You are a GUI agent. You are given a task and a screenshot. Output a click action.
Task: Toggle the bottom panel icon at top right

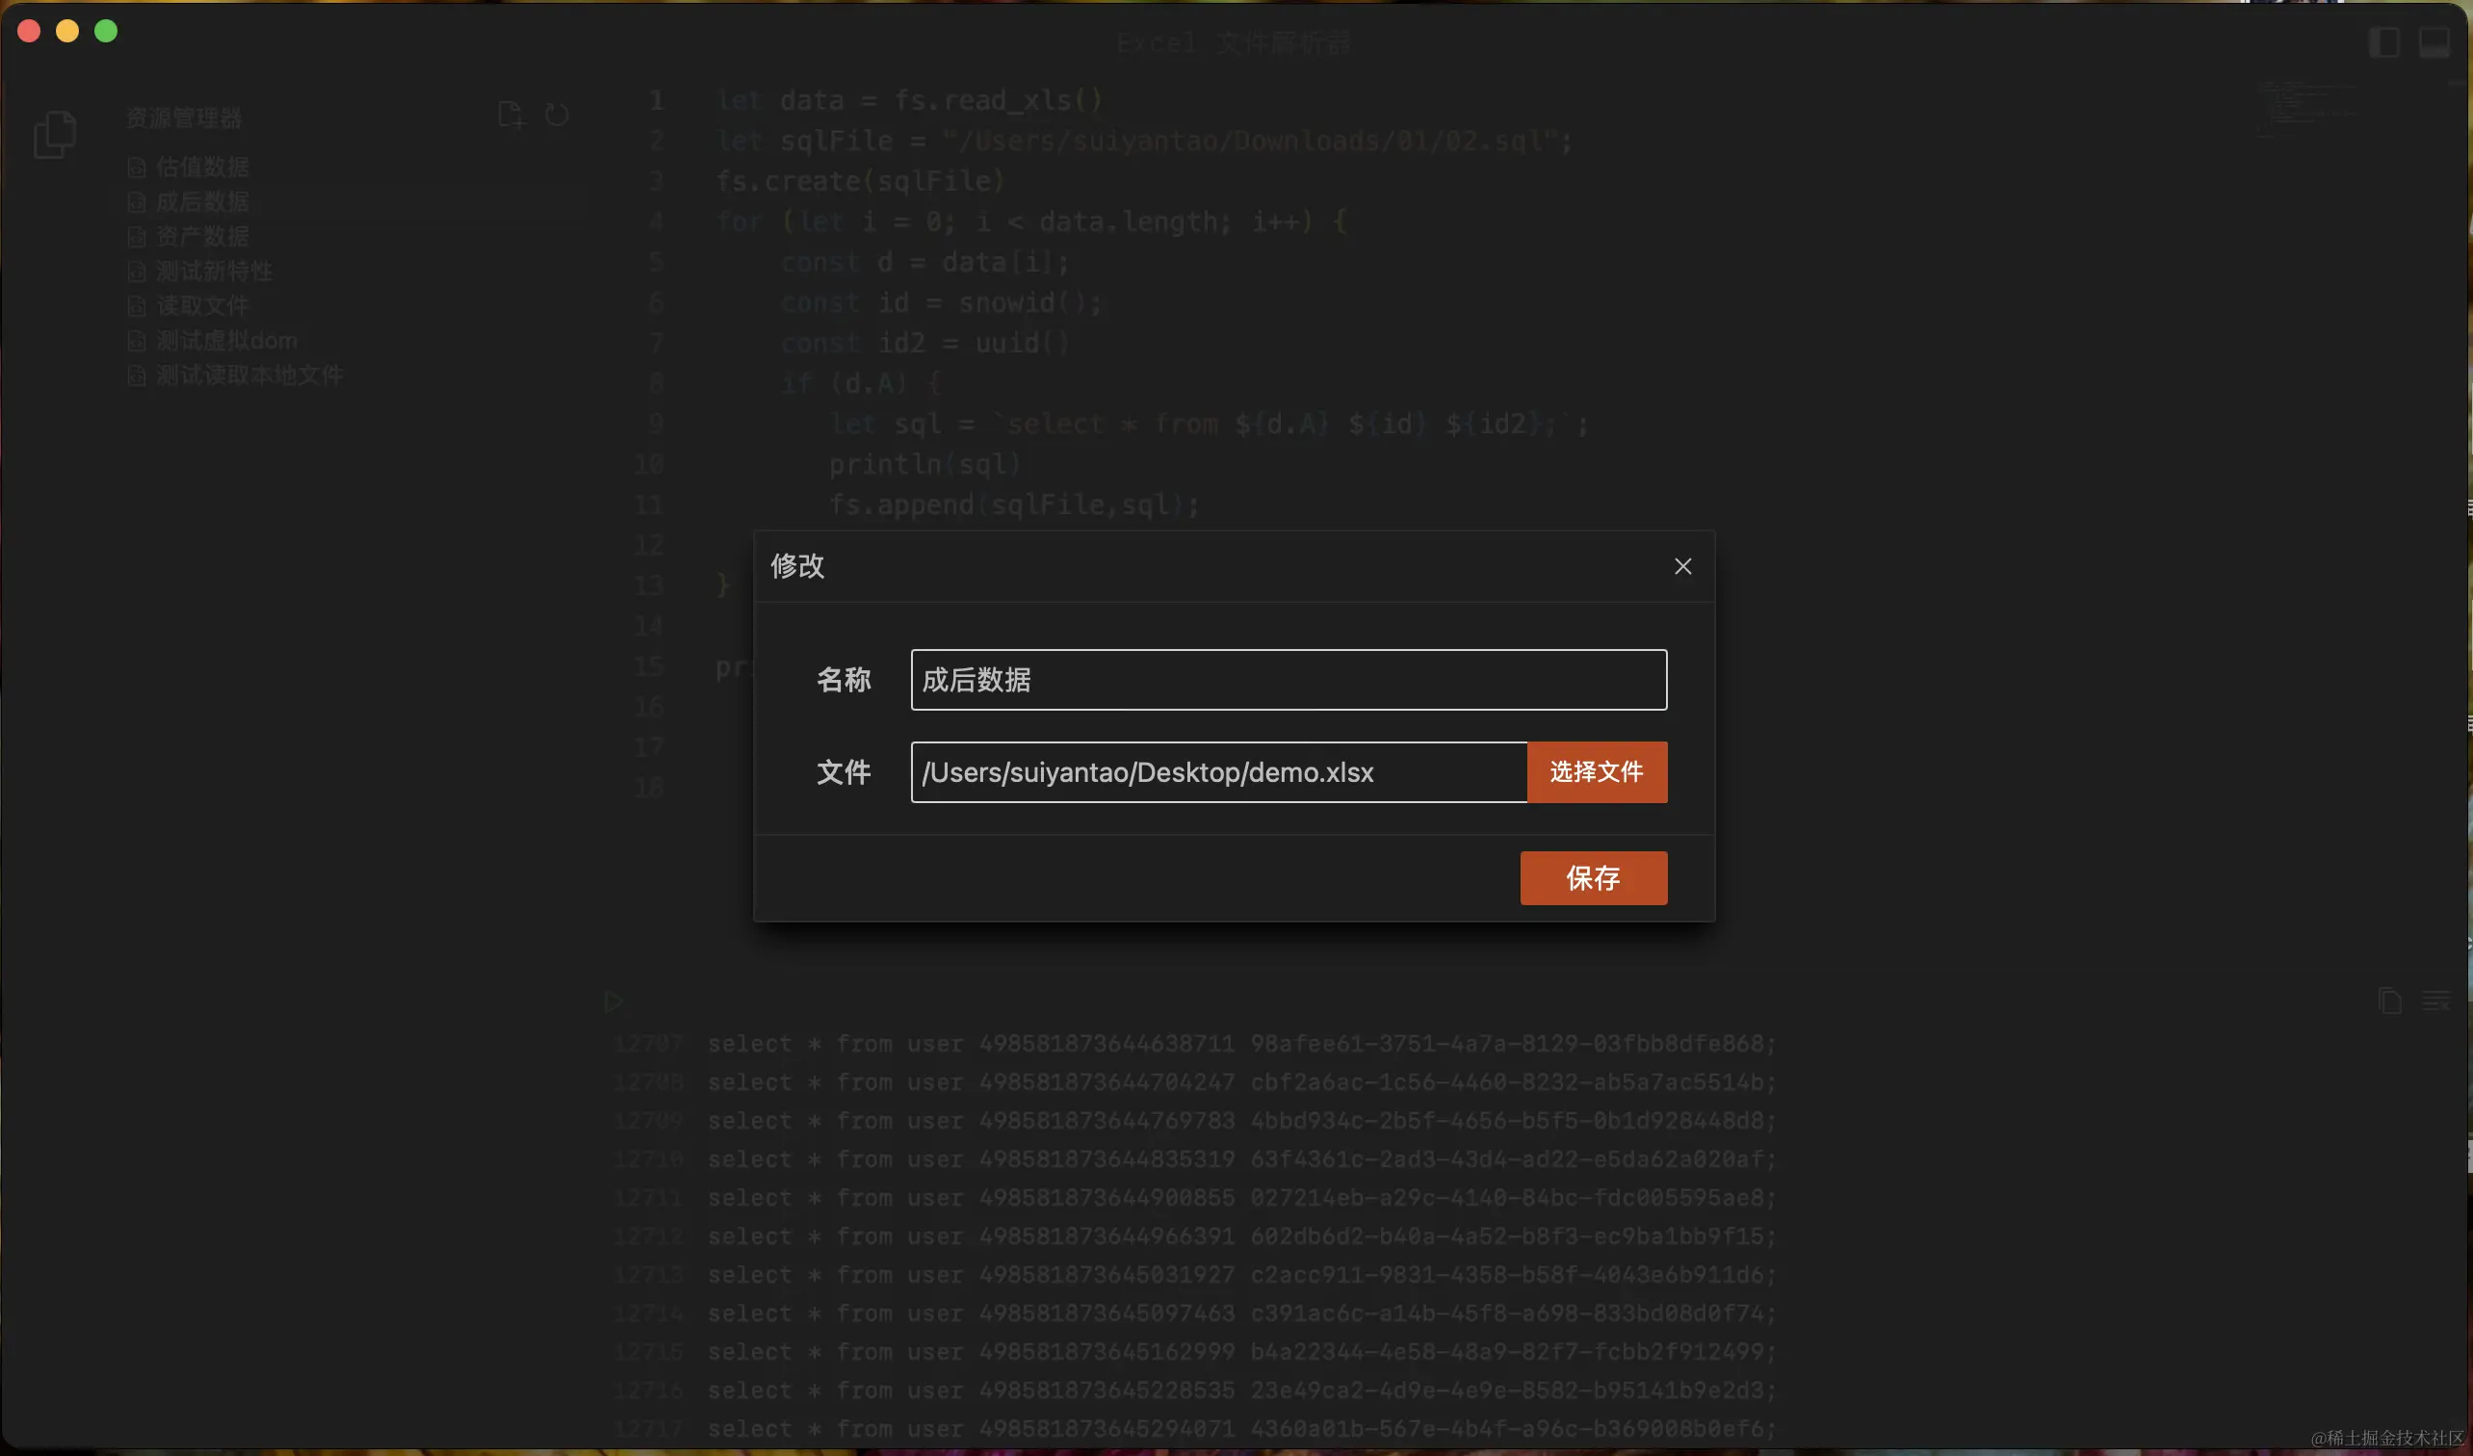[x=2436, y=41]
